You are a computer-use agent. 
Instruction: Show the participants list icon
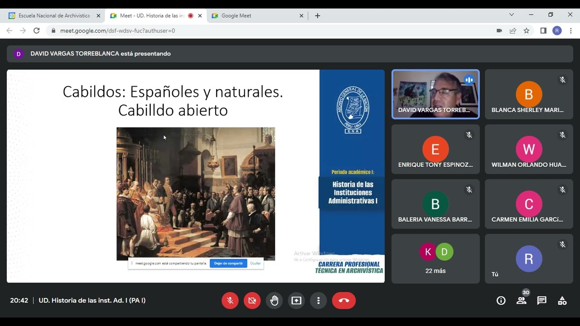(x=522, y=301)
